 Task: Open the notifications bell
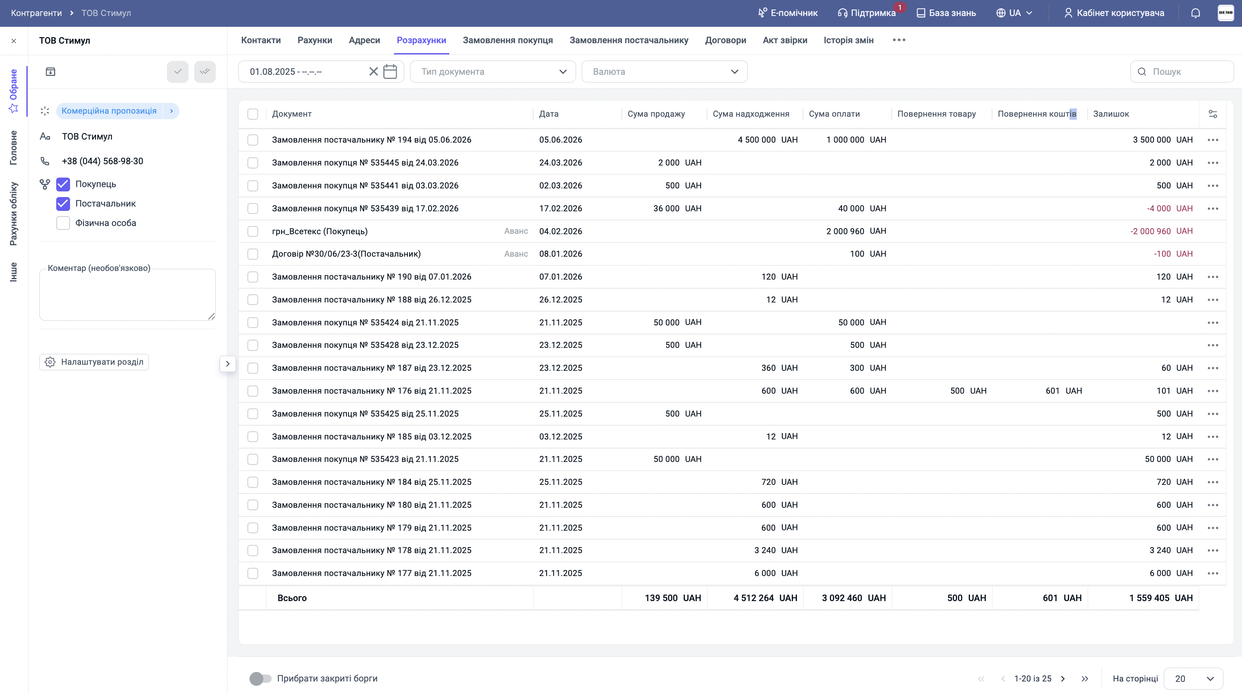1195,13
